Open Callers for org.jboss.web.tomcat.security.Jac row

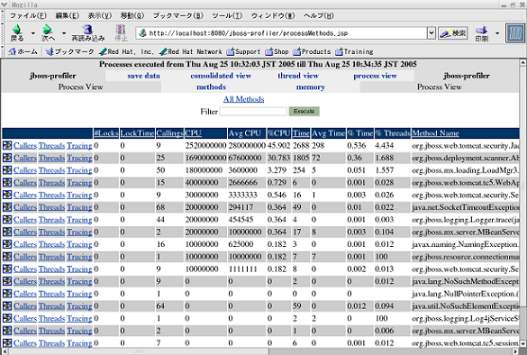[x=25, y=146]
